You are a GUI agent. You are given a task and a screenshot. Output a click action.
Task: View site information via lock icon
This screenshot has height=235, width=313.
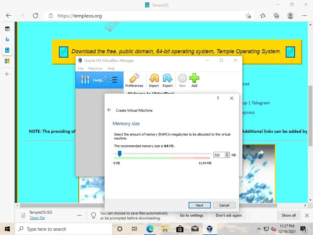coord(51,16)
